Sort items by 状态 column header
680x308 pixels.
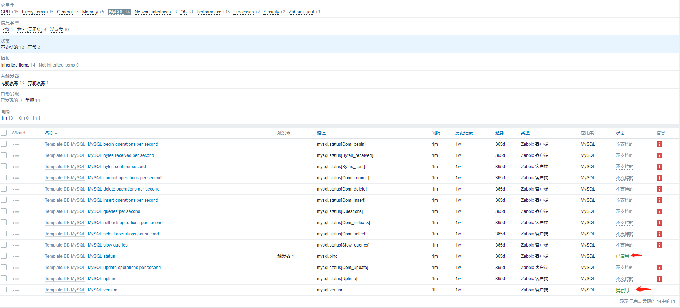(x=620, y=133)
